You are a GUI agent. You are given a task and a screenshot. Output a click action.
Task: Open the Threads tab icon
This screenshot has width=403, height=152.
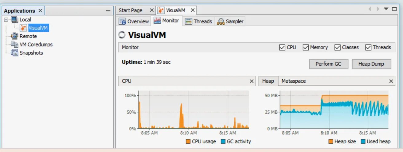(x=189, y=21)
